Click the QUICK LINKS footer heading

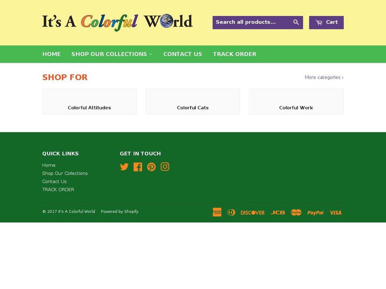click(x=60, y=154)
